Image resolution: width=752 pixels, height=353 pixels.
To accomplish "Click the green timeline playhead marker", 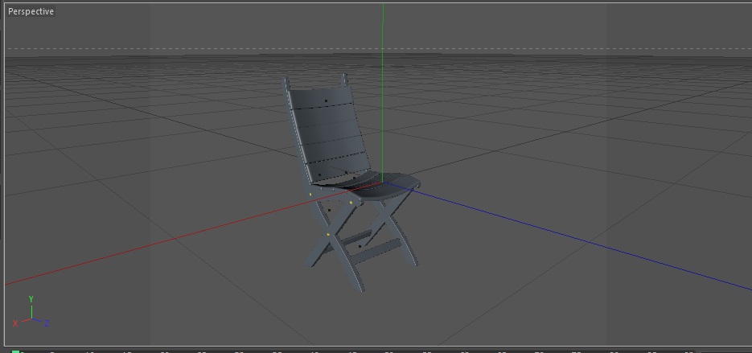I will coord(15,351).
